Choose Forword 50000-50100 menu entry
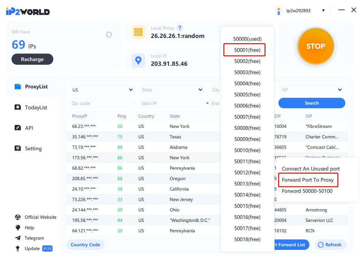 [x=307, y=191]
